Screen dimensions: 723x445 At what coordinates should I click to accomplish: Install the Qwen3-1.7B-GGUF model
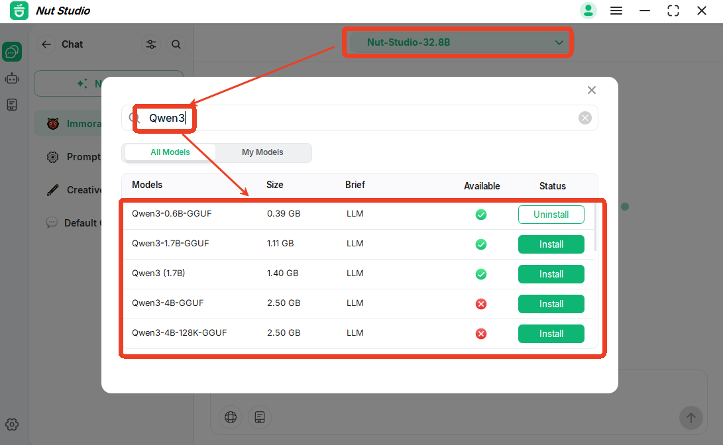(x=551, y=244)
